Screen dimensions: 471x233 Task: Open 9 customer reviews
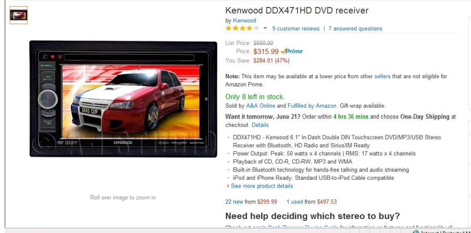pyautogui.click(x=296, y=29)
